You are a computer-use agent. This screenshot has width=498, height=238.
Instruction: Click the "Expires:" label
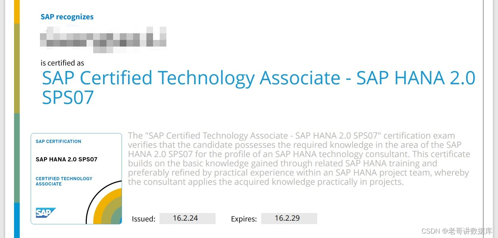pos(244,219)
